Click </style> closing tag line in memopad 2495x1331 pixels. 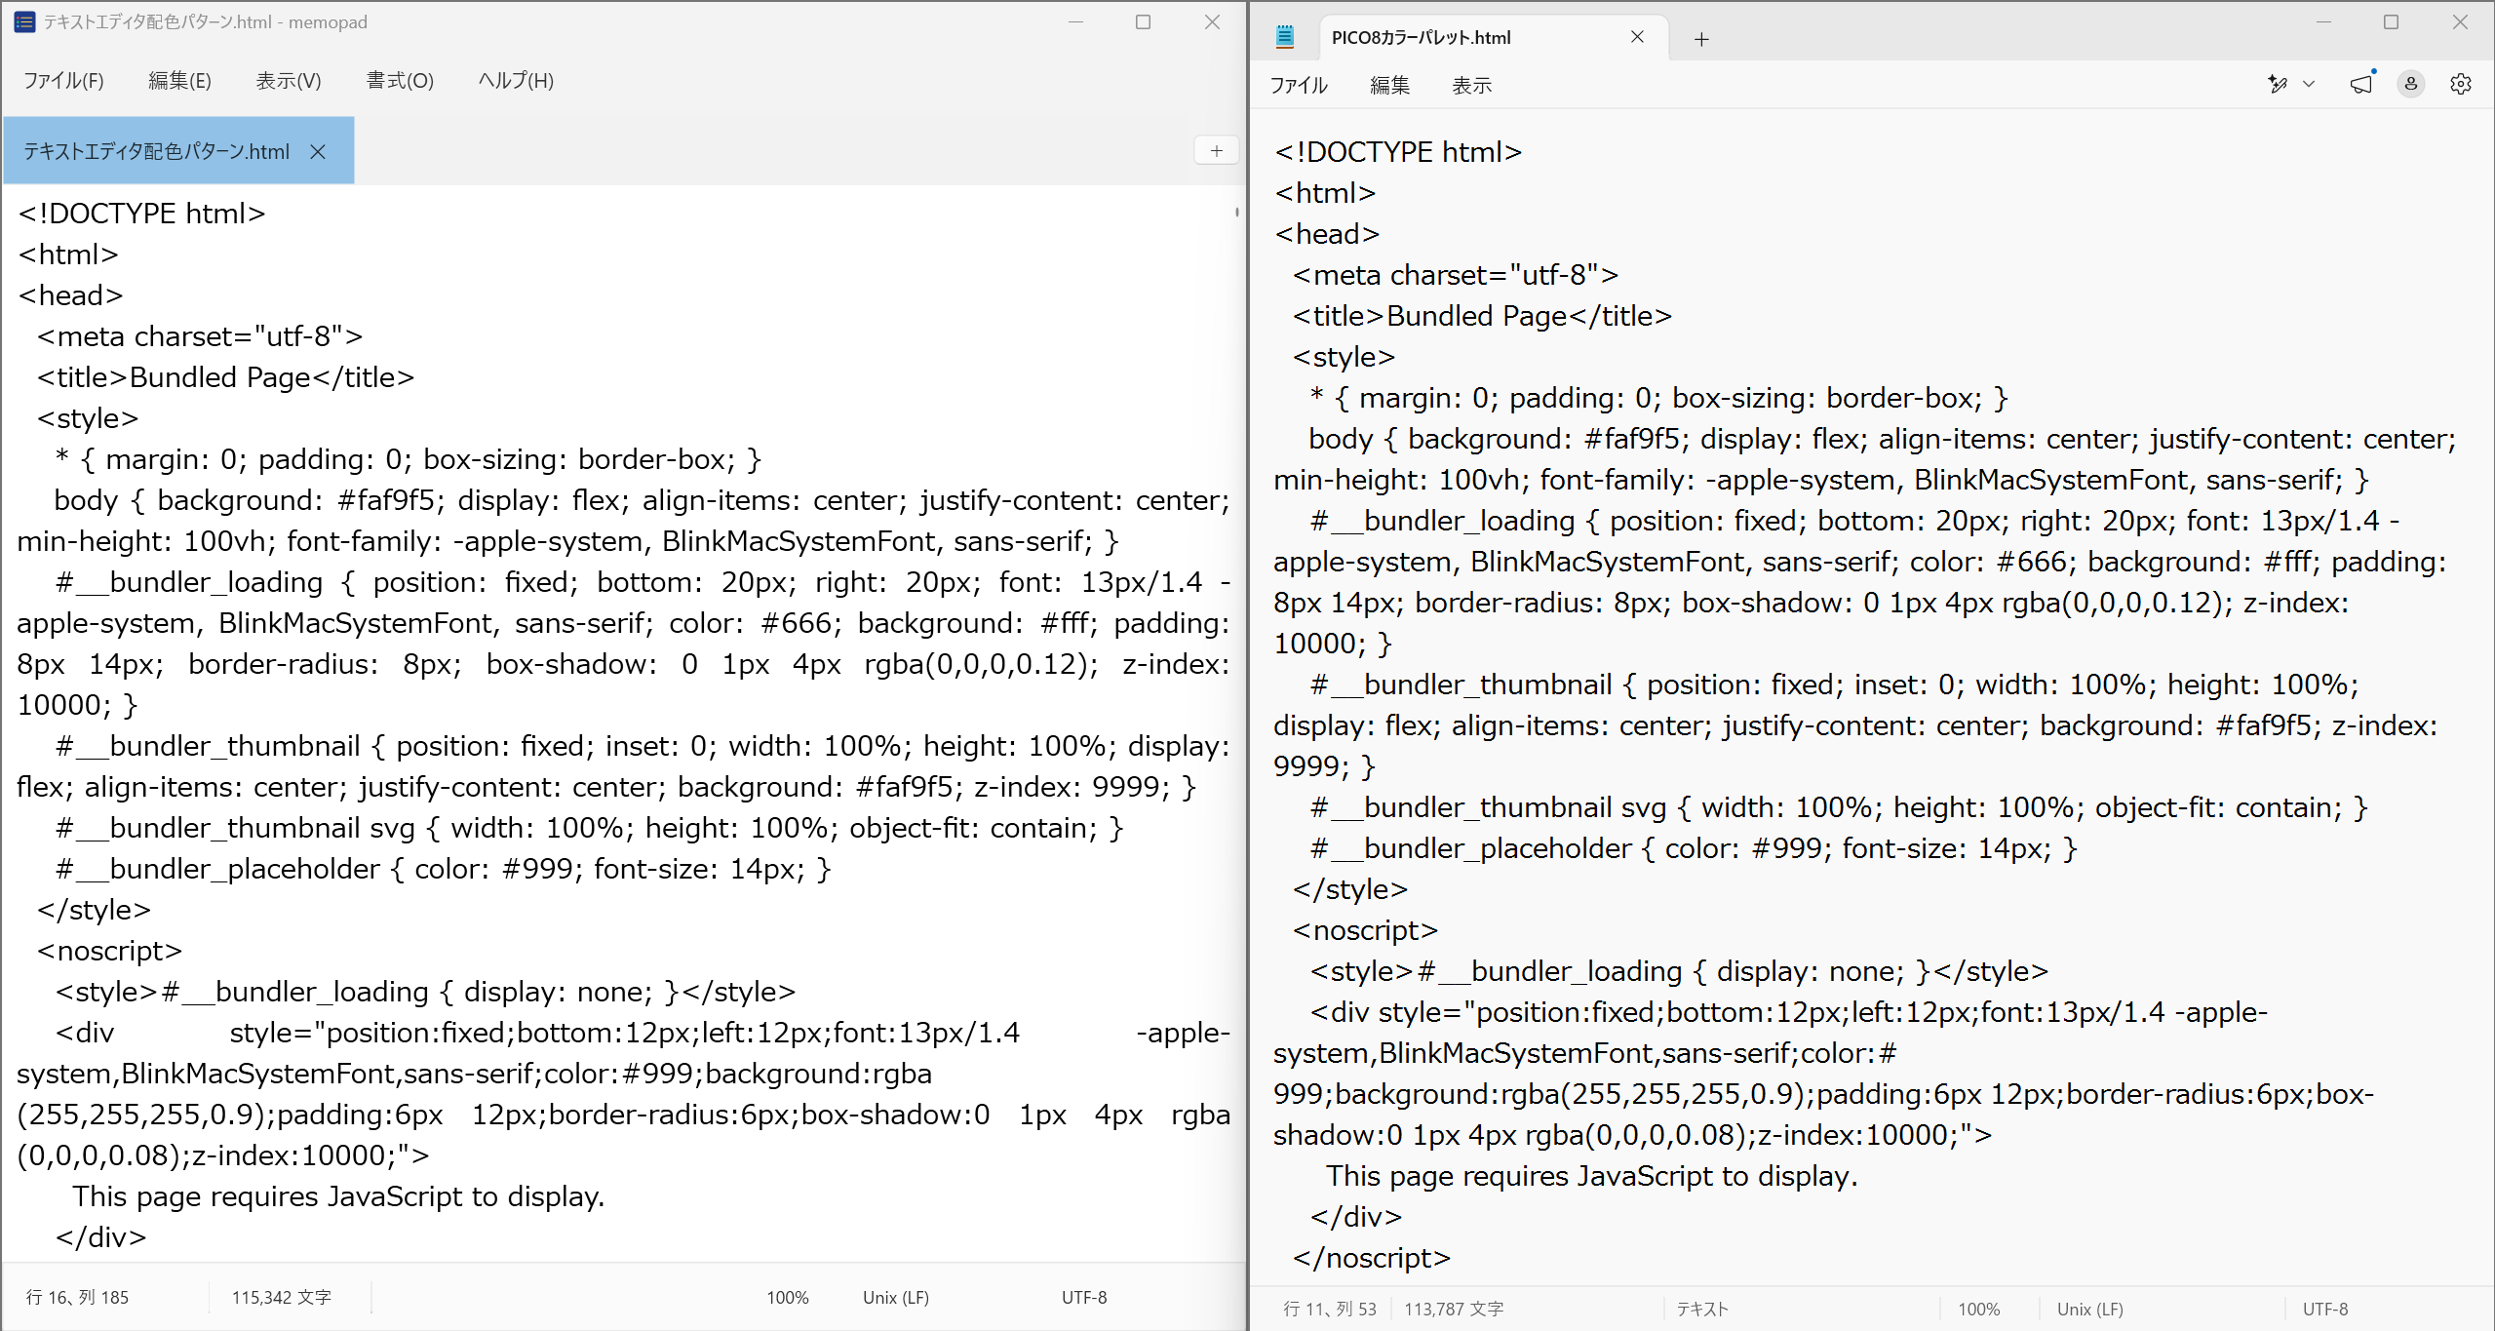point(94,910)
